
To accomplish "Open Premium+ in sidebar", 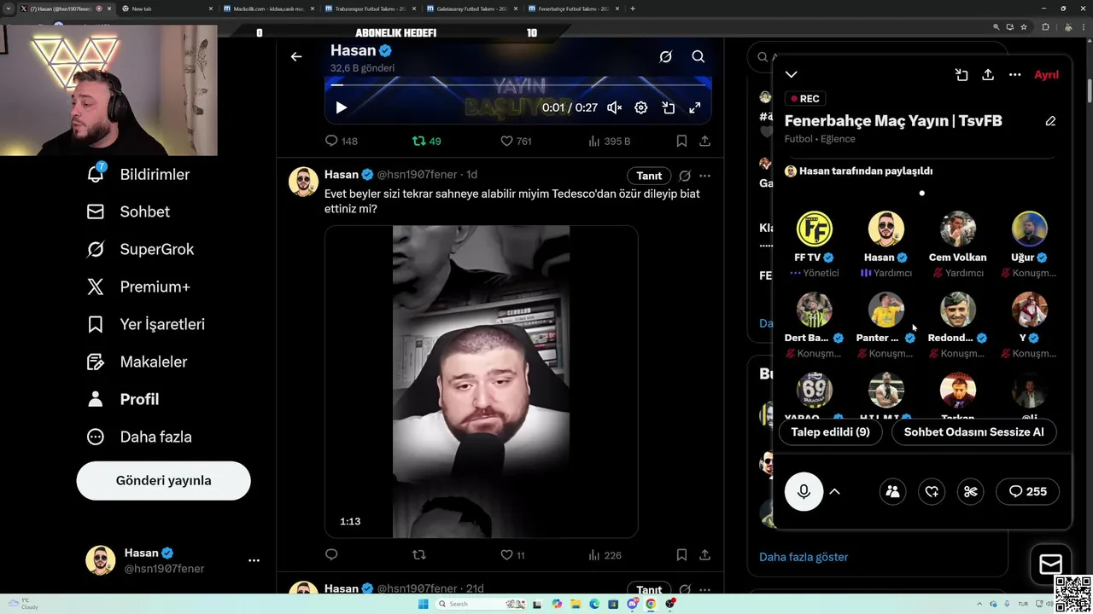I will pos(138,287).
